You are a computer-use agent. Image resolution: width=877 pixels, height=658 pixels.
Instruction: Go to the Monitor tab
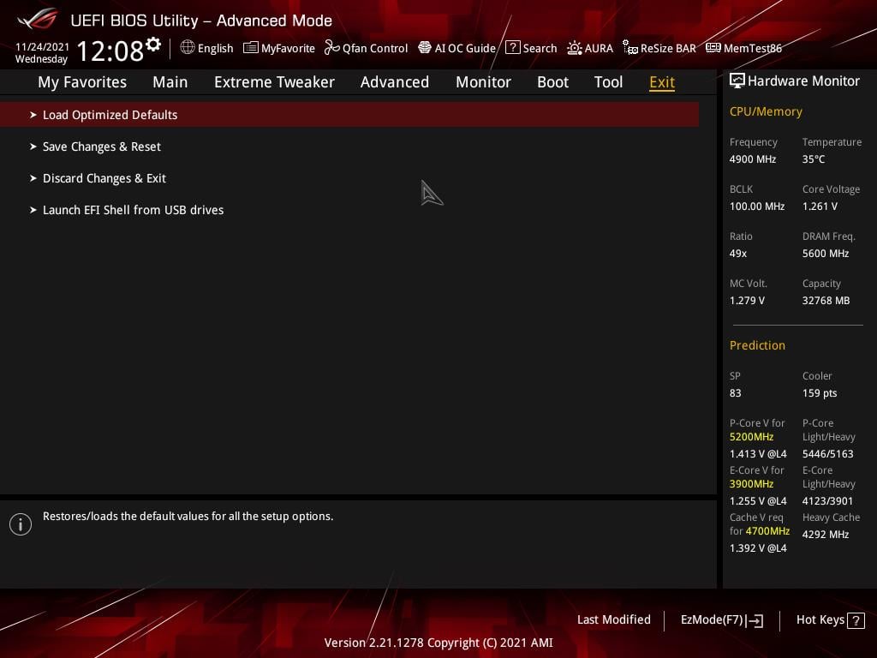pos(483,82)
